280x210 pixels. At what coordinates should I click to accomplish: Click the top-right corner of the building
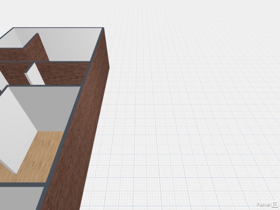point(102,29)
